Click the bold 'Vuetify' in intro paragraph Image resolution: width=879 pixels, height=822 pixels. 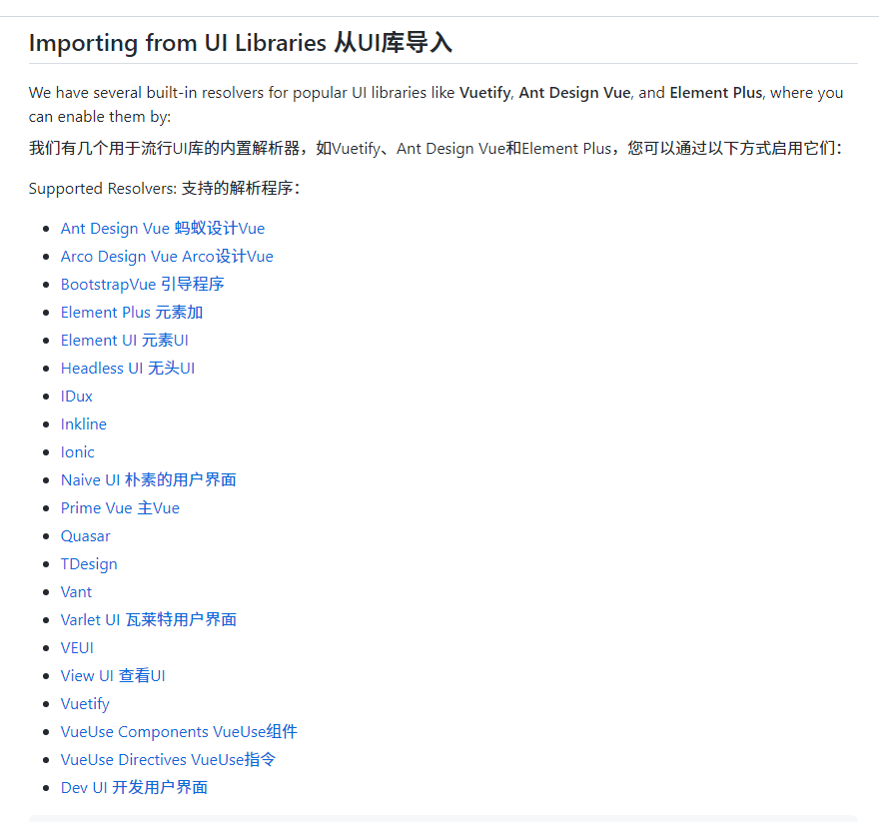pos(484,93)
